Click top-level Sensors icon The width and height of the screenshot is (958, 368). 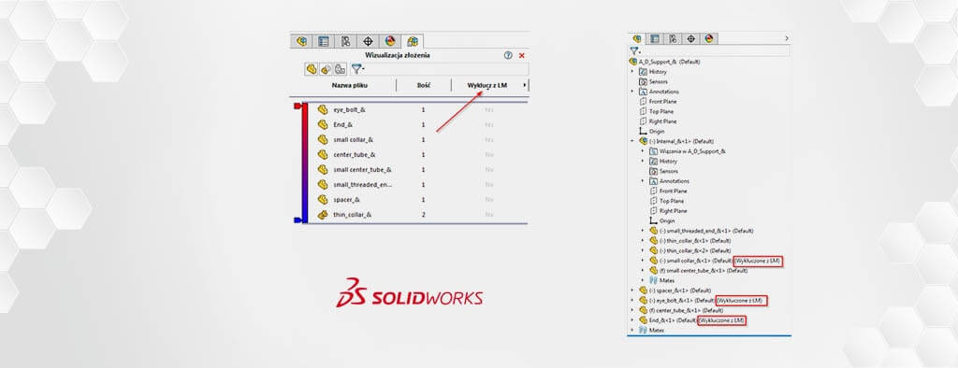point(643,81)
